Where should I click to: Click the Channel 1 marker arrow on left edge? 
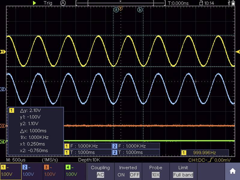[x=2, y=51]
